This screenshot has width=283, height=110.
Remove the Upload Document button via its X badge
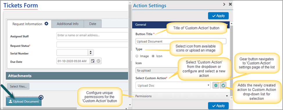tap(41, 98)
